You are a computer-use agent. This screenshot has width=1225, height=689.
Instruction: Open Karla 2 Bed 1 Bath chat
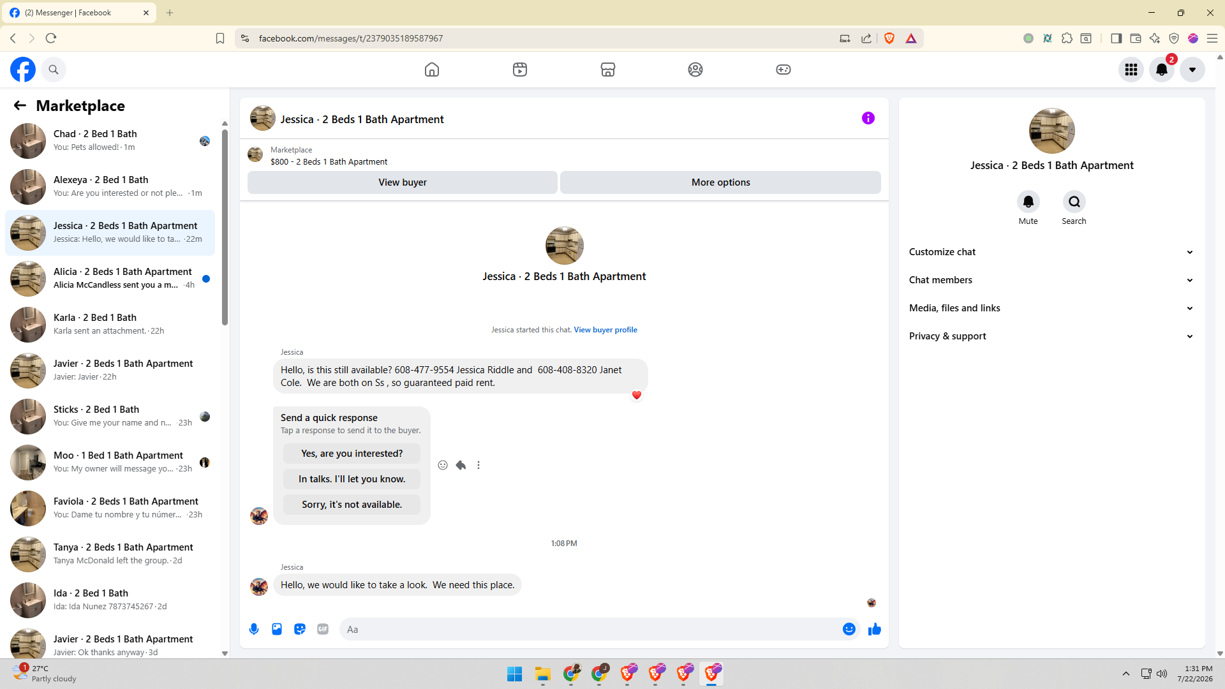point(110,325)
